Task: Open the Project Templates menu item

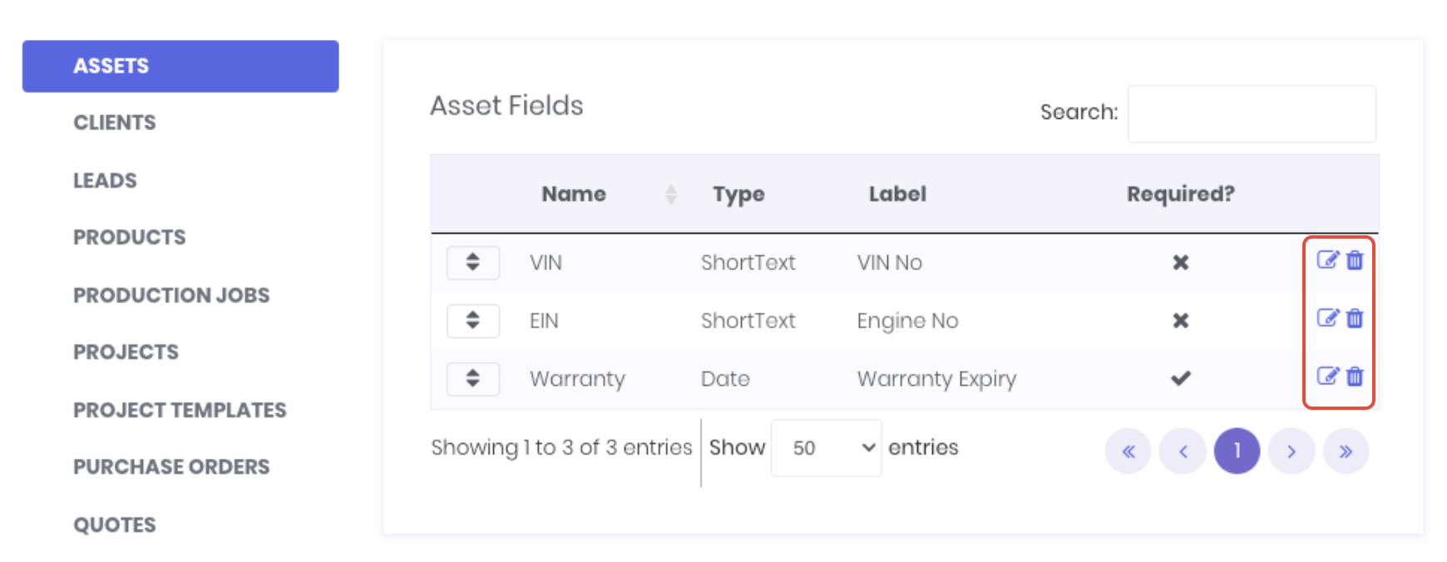Action: coord(180,411)
